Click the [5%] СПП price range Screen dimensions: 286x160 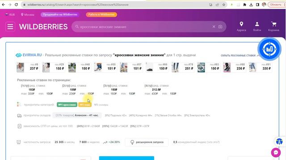(x=140, y=126)
